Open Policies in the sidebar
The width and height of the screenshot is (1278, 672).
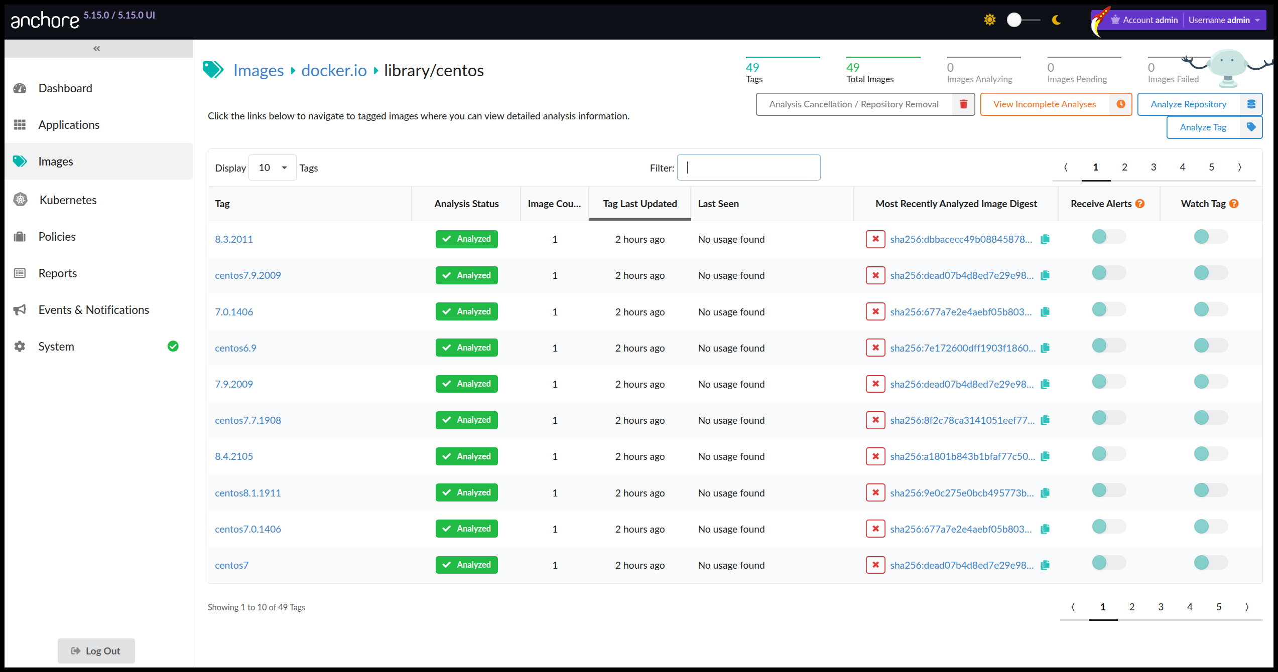pyautogui.click(x=57, y=237)
